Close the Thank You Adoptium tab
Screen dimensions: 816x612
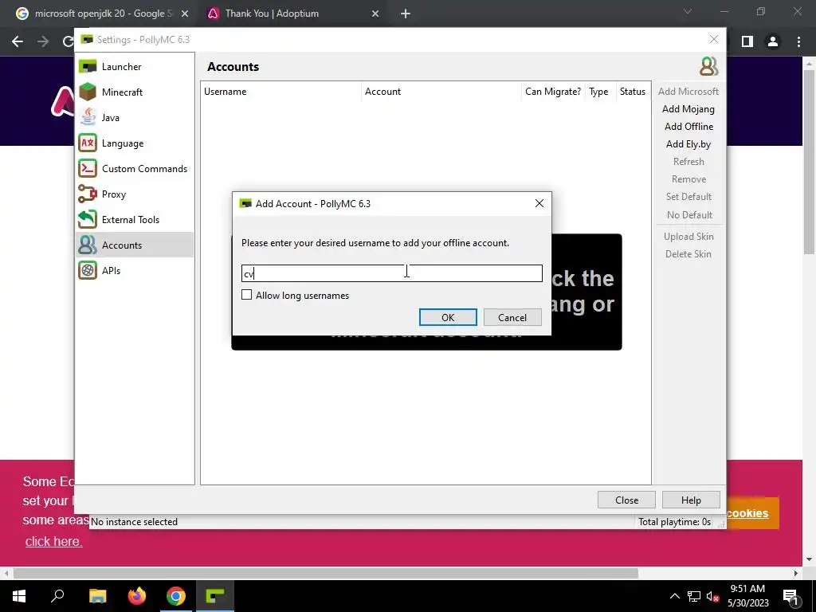pyautogui.click(x=375, y=14)
